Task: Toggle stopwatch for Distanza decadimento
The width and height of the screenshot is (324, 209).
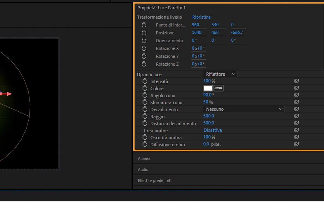Action: click(145, 123)
